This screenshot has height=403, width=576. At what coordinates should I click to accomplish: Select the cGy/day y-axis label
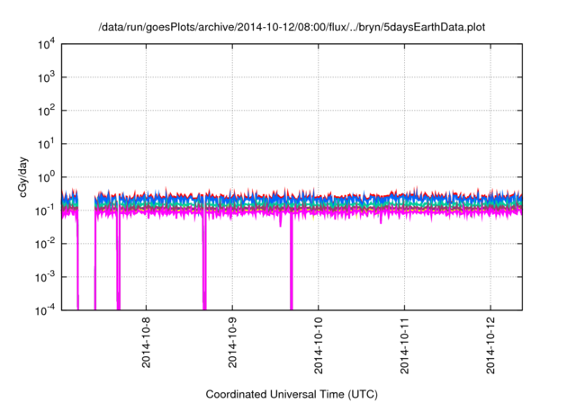click(23, 177)
